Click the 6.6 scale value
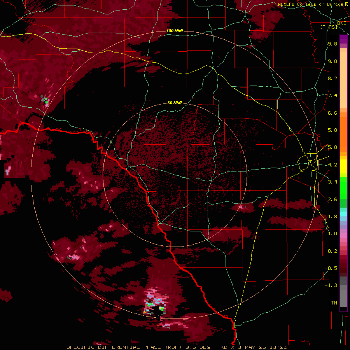This screenshot has height=350, width=350. [x=332, y=113]
